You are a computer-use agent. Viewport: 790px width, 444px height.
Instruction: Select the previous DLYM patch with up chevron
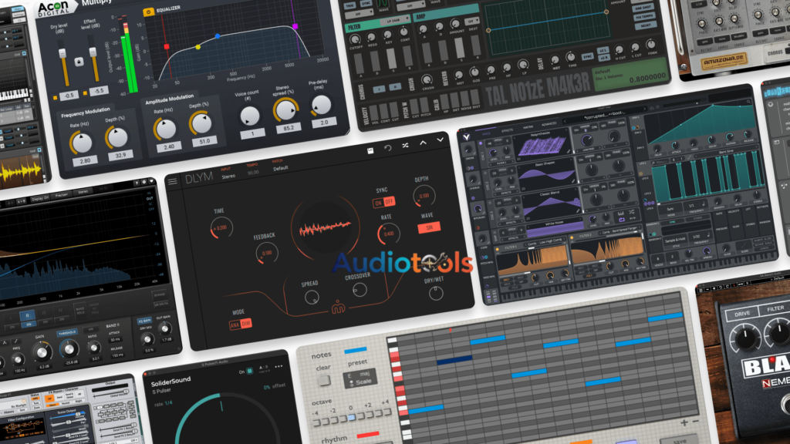pos(423,143)
